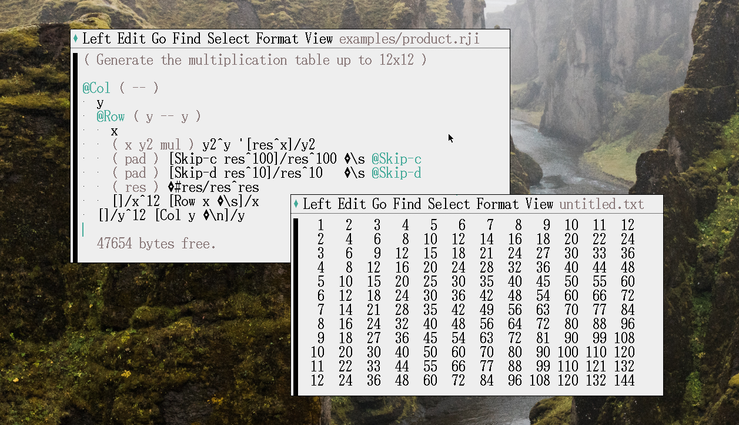Click the examples/product.rji file name in the title
The height and width of the screenshot is (425, 739).
tap(409, 39)
